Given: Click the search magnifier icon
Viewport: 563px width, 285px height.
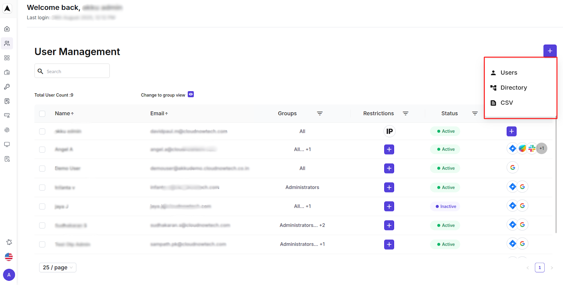Looking at the screenshot, I should tap(40, 71).
